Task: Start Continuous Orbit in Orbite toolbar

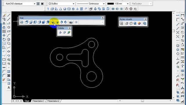Action: pyautogui.click(x=69, y=32)
